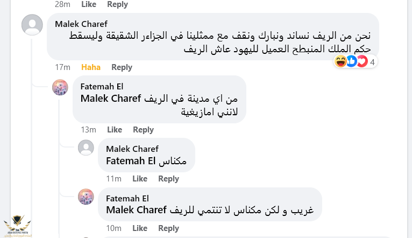Like Fatemah El's 13m-old comment
This screenshot has height=238, width=412.
(x=115, y=130)
